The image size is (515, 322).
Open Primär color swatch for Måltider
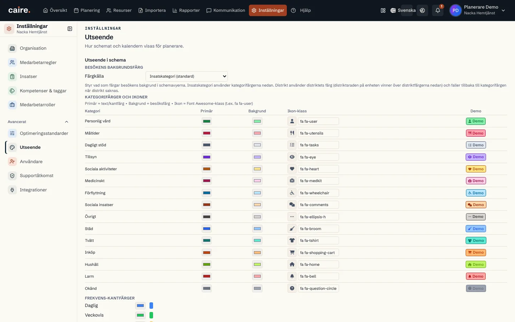[x=207, y=133]
